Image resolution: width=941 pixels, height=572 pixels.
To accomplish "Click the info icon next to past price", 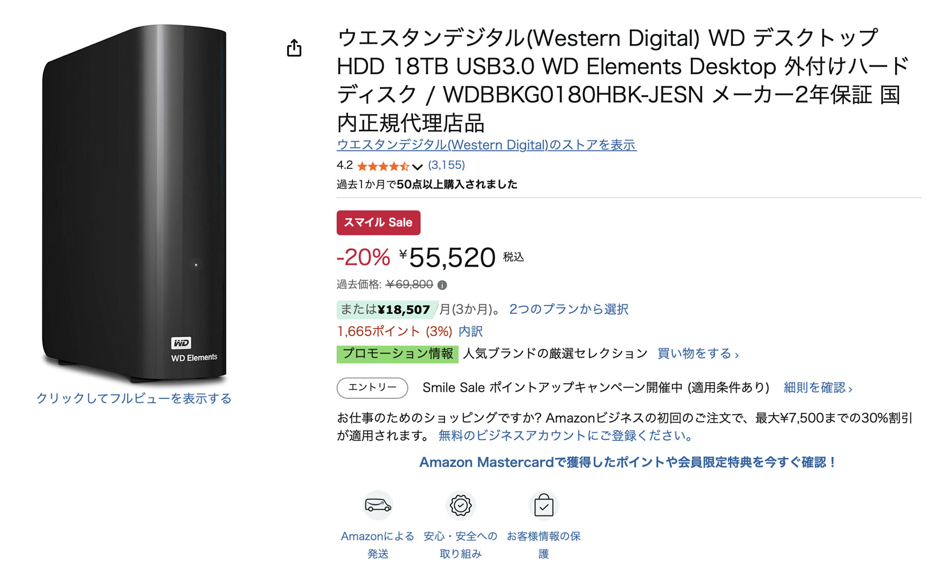I will click(442, 285).
